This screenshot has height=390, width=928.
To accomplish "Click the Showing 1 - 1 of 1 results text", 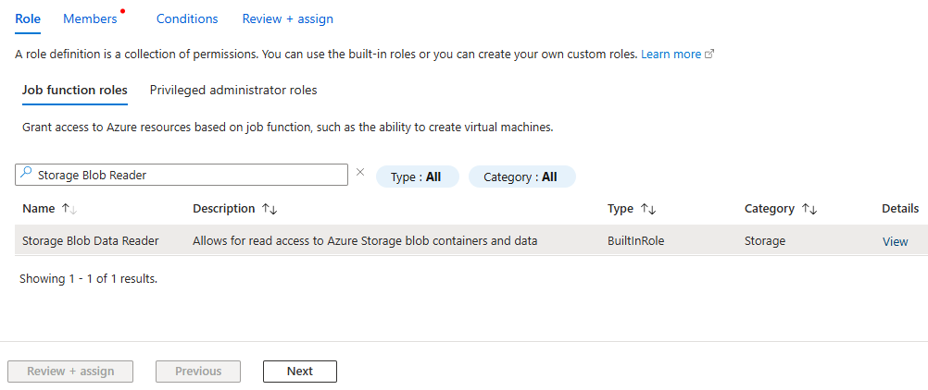I will pos(88,278).
